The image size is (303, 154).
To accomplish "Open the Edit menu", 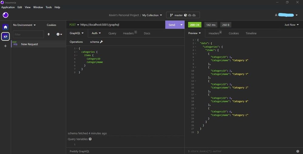I will coord(20,7).
